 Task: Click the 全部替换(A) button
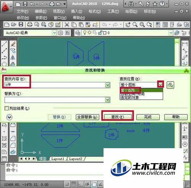[87, 117]
